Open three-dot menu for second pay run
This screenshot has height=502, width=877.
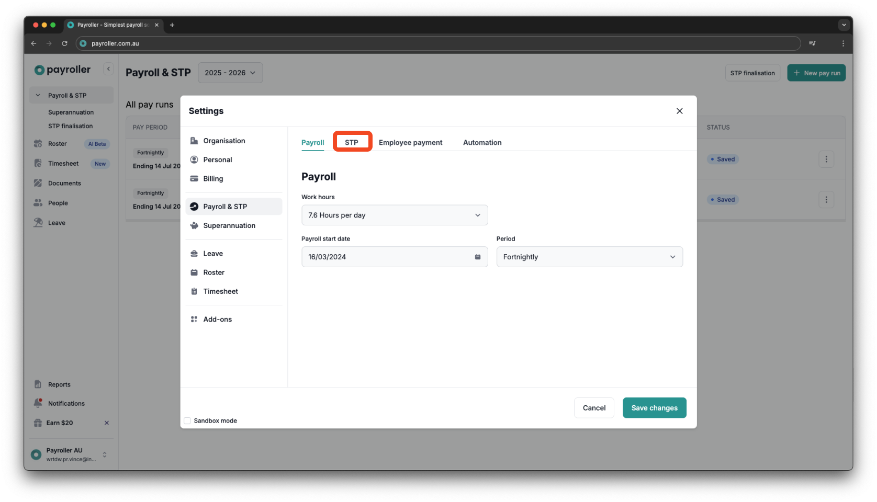tap(826, 199)
